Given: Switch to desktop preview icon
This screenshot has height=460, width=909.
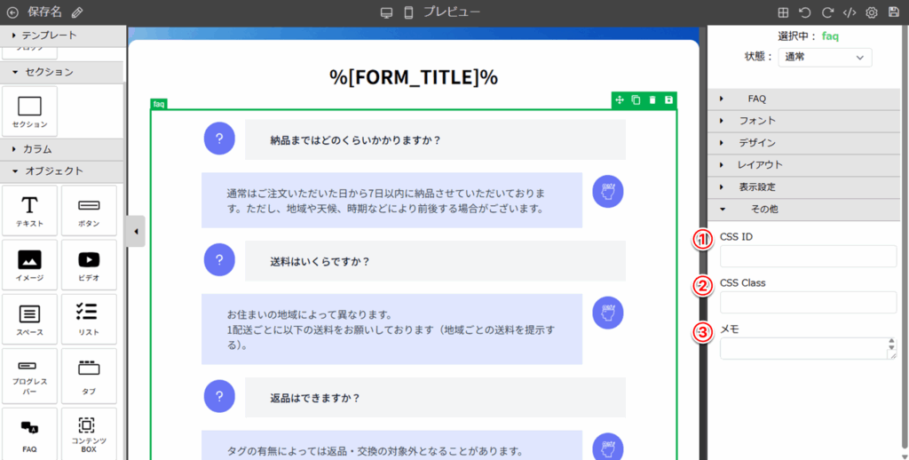Looking at the screenshot, I should pos(386,12).
